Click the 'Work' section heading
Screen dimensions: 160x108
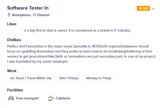click(12, 71)
